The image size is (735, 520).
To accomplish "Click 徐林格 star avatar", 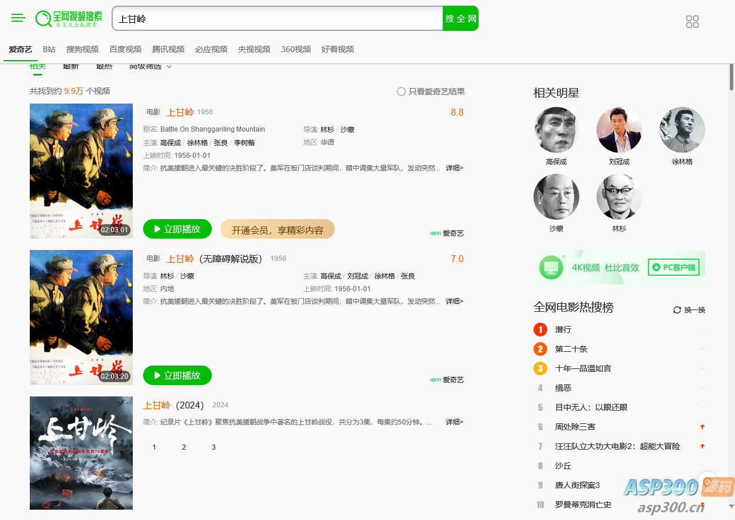I will coord(682,130).
